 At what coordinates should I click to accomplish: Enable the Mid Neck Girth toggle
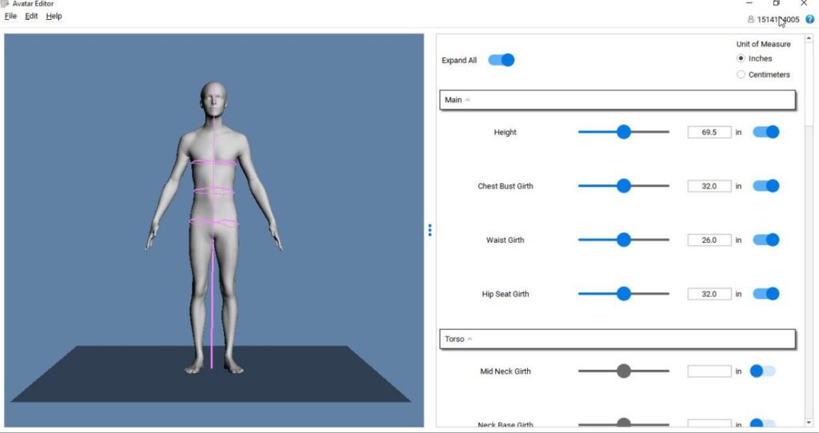[762, 371]
